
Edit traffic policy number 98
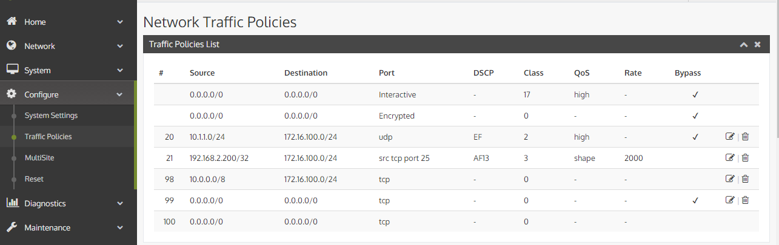click(730, 179)
